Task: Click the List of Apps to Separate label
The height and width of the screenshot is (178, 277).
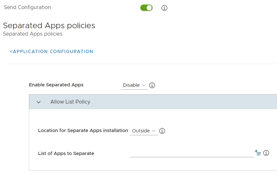Action: (66, 153)
